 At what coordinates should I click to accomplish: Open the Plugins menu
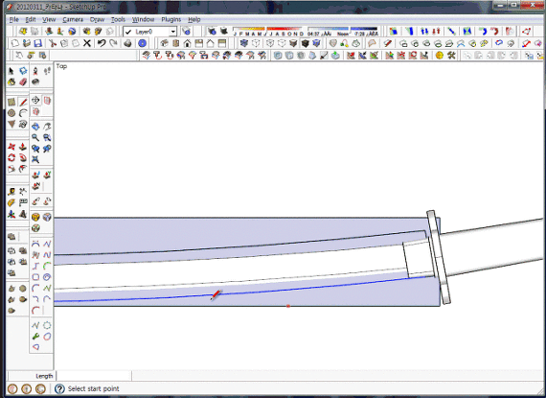point(171,19)
